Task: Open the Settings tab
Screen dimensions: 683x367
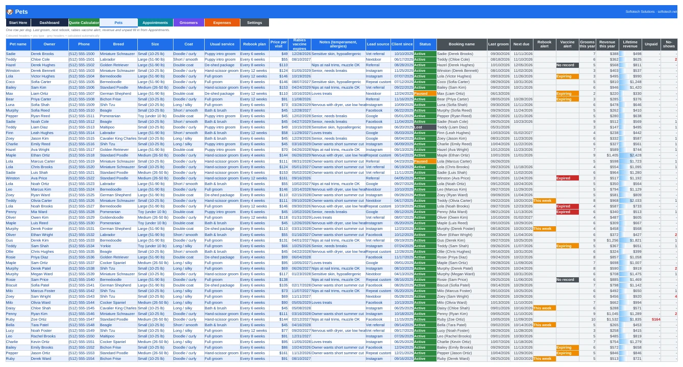Action: pos(255,22)
